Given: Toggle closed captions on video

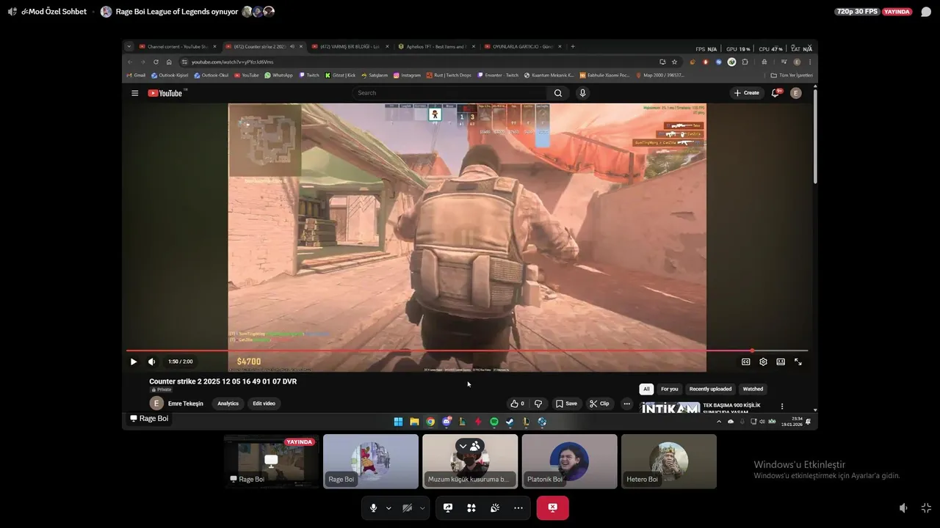Looking at the screenshot, I should (x=746, y=362).
